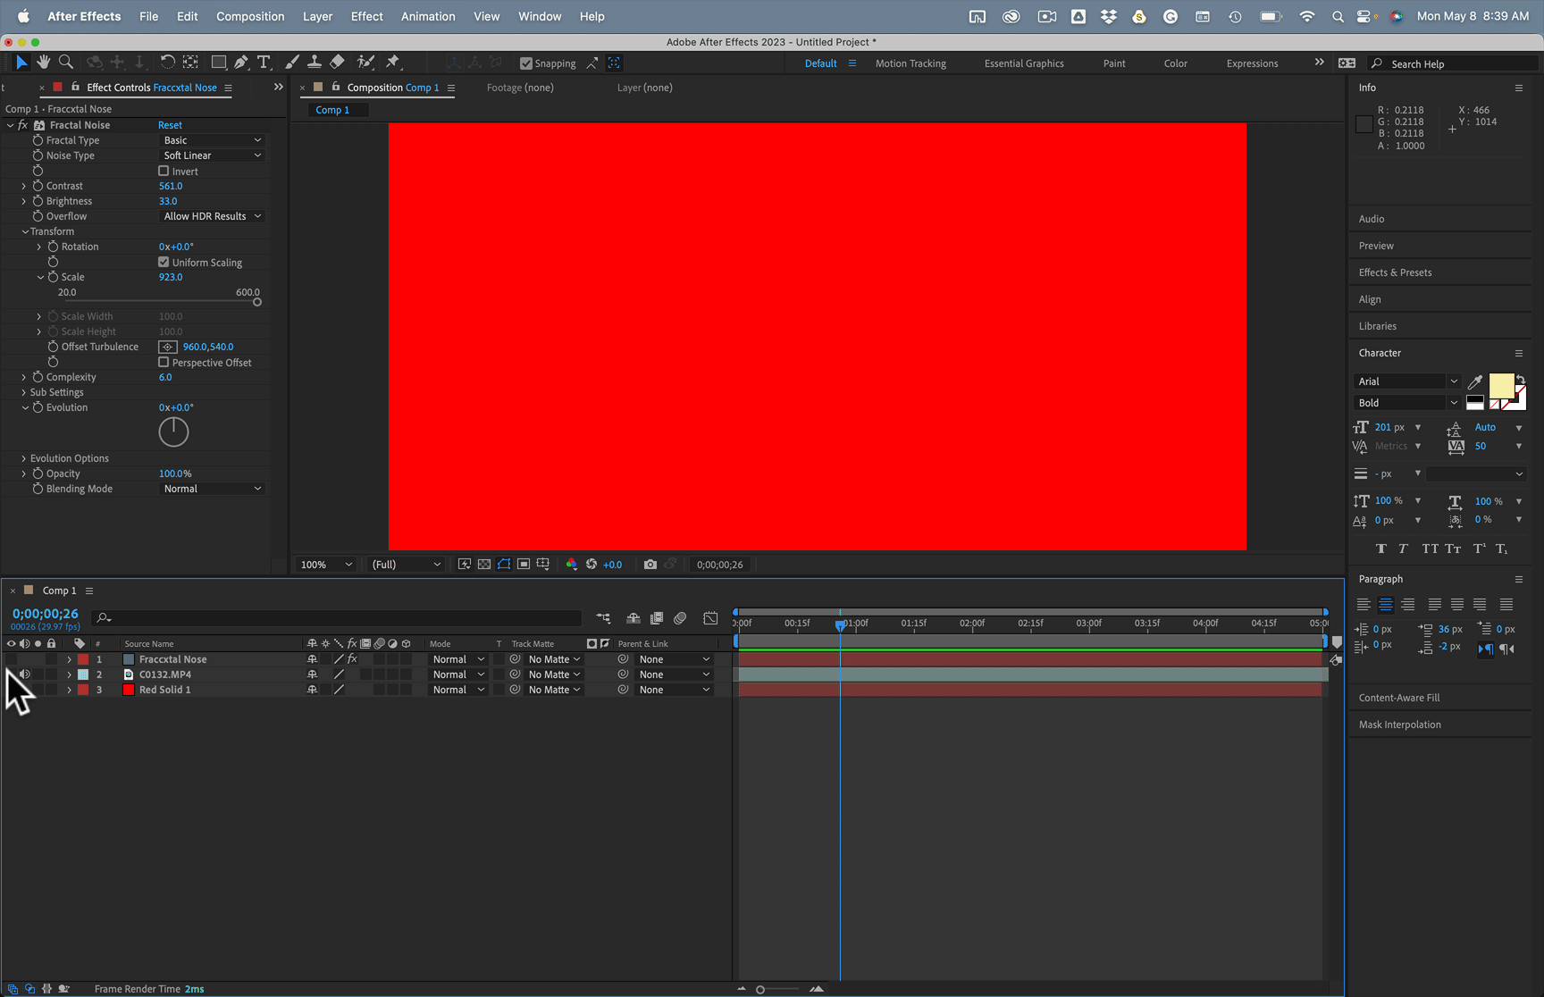Image resolution: width=1544 pixels, height=997 pixels.
Task: Open the Fractal Type dropdown
Action: coord(213,140)
